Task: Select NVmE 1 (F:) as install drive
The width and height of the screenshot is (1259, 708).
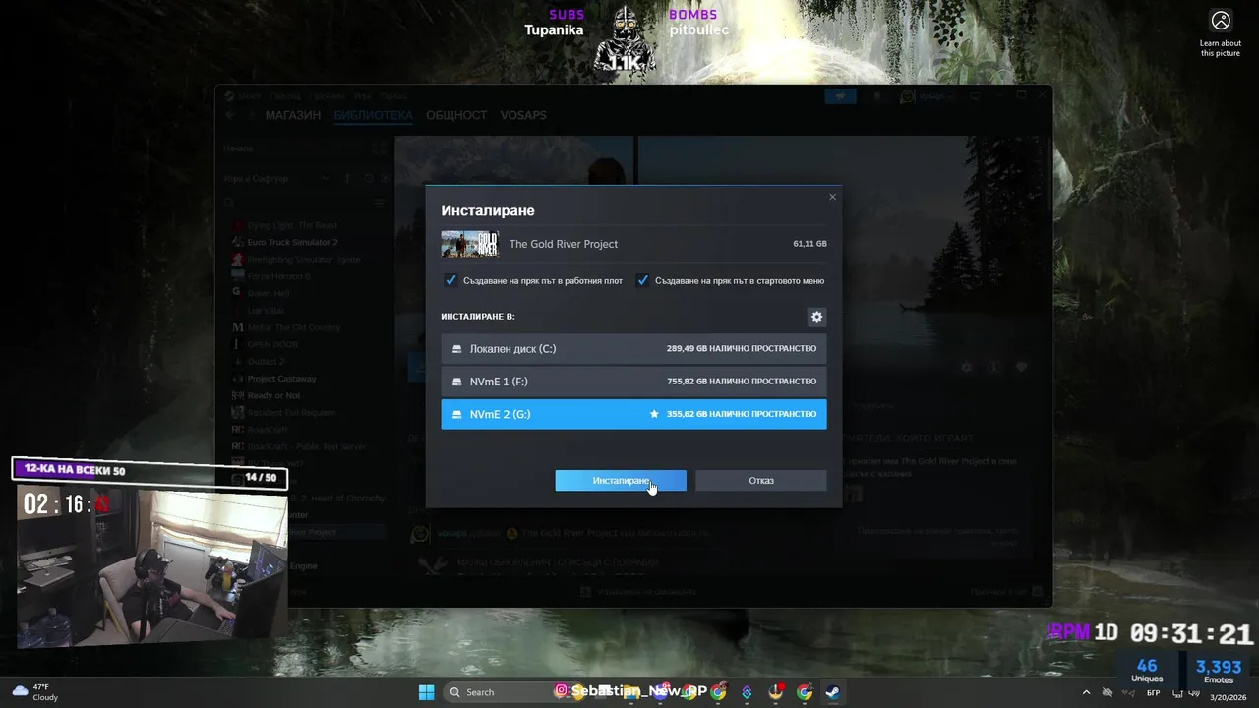Action: pos(633,382)
